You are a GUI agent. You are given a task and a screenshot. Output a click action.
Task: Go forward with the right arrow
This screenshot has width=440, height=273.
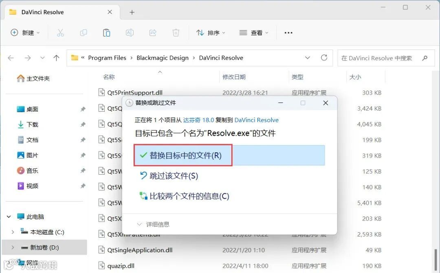28,58
